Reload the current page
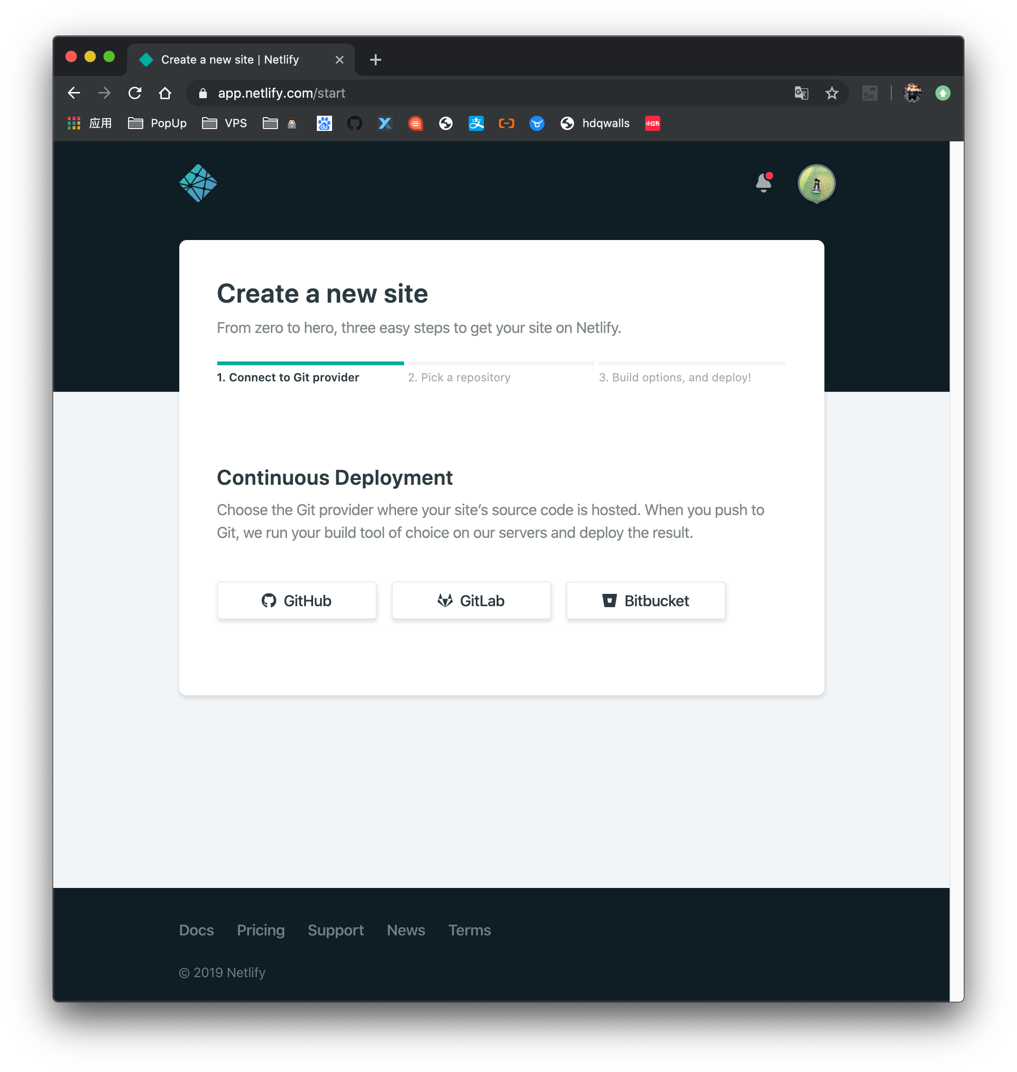The height and width of the screenshot is (1072, 1017). [135, 93]
